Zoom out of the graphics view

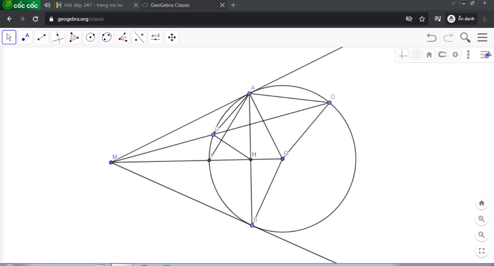pos(481,235)
